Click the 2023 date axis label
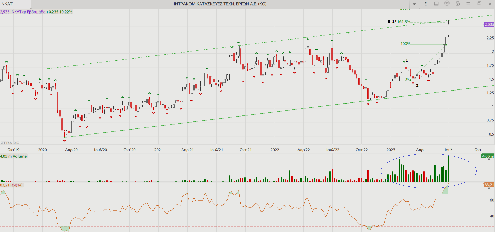Viewport: 495px width, 232px height. click(391, 150)
